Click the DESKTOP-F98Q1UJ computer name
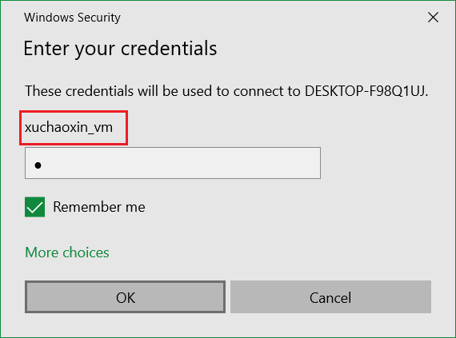 366,91
